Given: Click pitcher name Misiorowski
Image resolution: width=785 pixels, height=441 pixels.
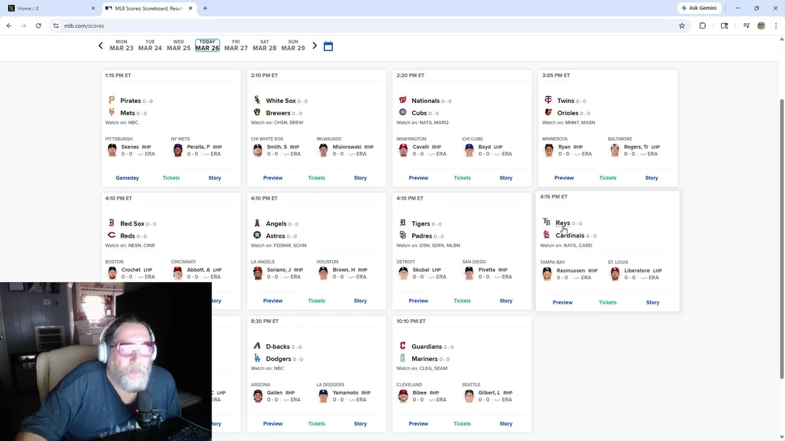Looking at the screenshot, I should pos(347,147).
